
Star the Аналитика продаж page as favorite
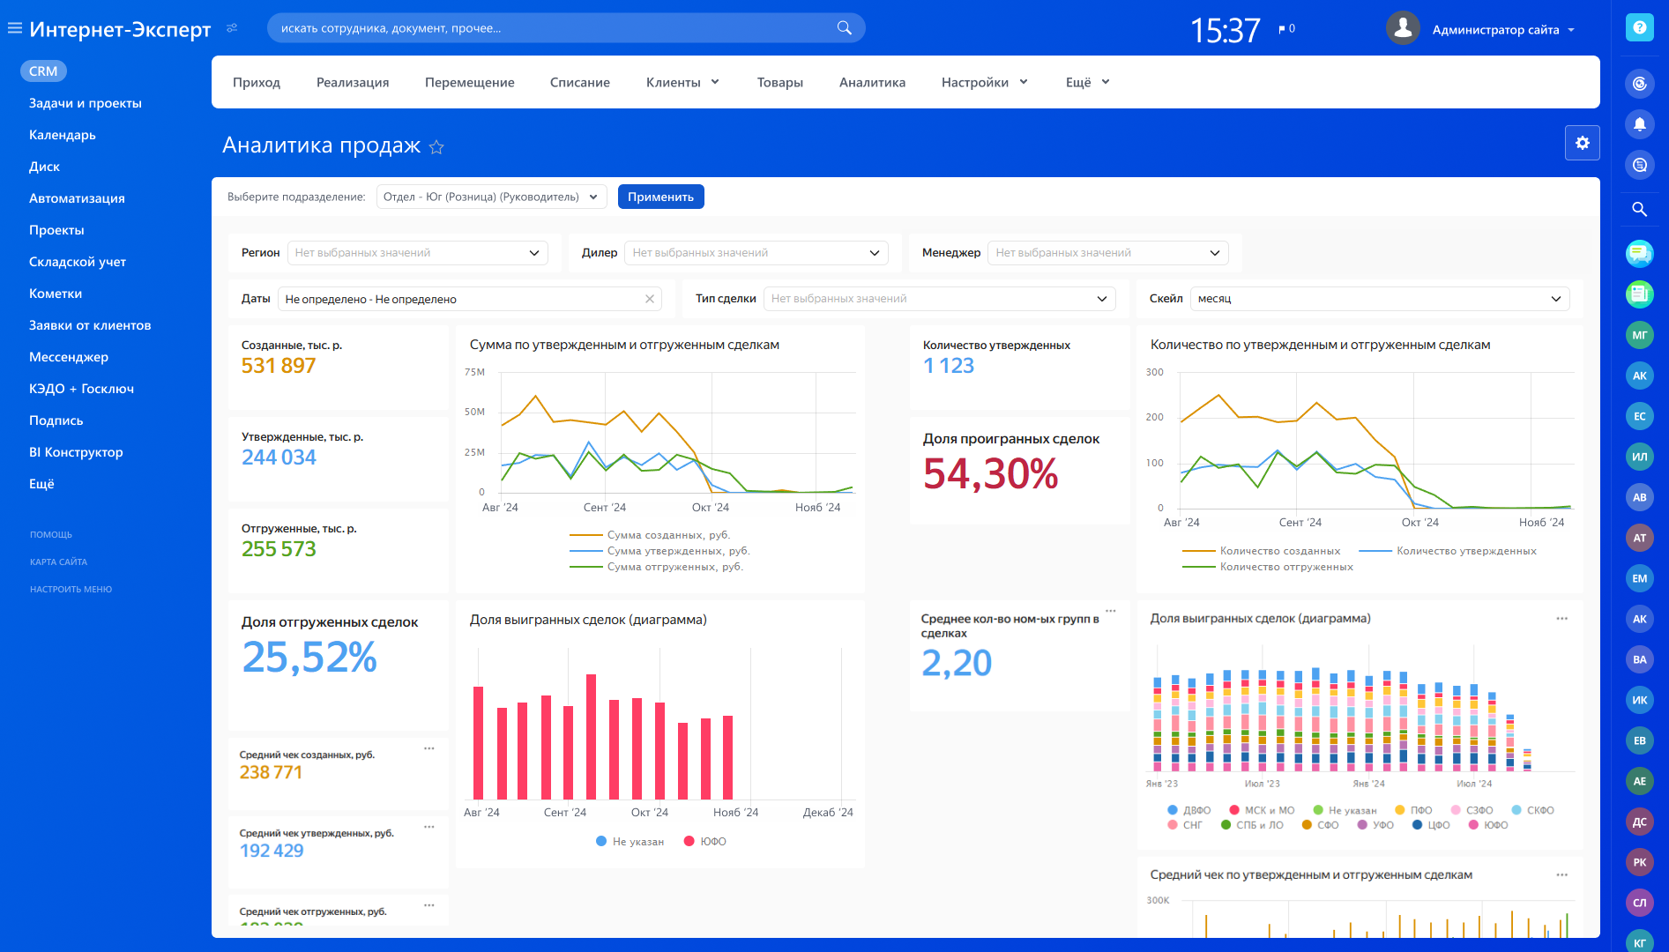436,147
